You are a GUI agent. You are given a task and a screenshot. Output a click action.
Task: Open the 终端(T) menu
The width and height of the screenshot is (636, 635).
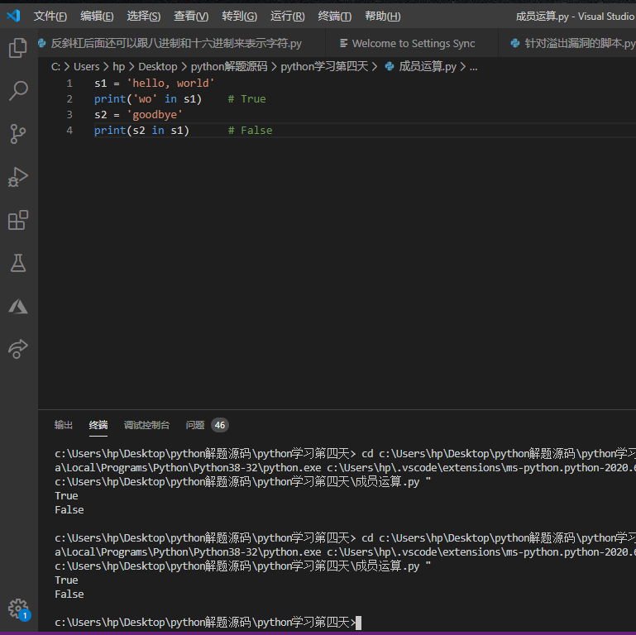[x=334, y=17]
